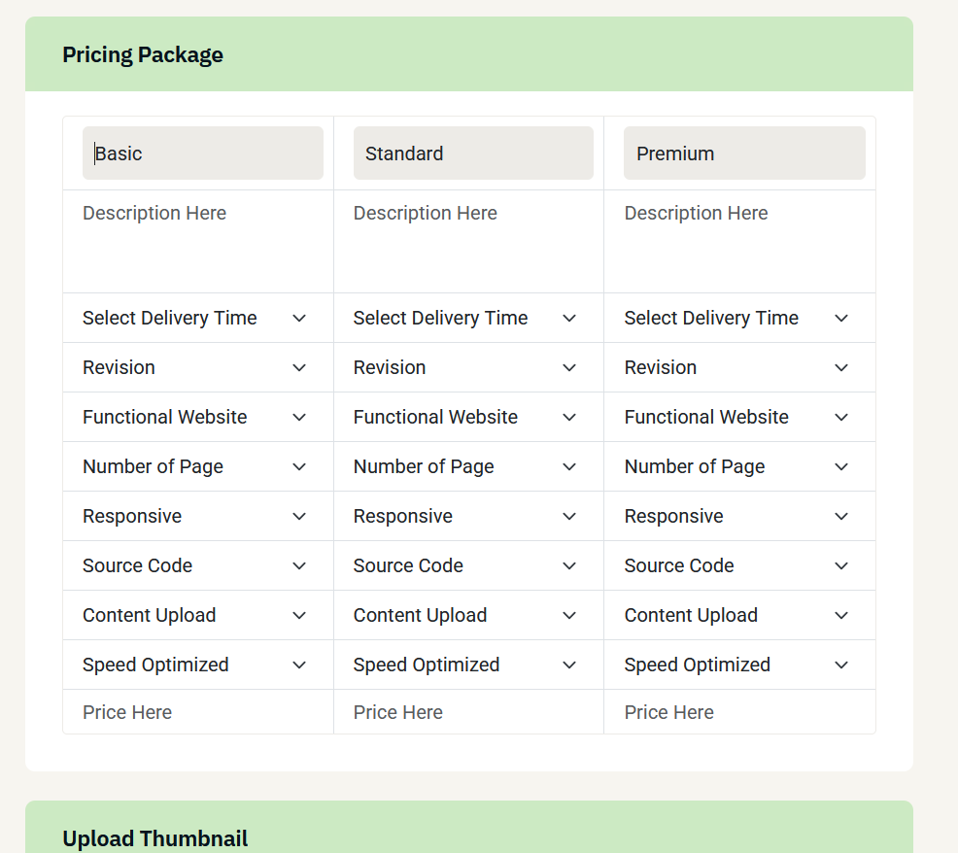Click the Basic package name field
This screenshot has width=958, height=853.
203,153
